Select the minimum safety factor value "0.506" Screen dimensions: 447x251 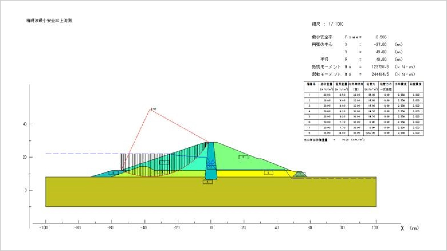[x=381, y=37]
